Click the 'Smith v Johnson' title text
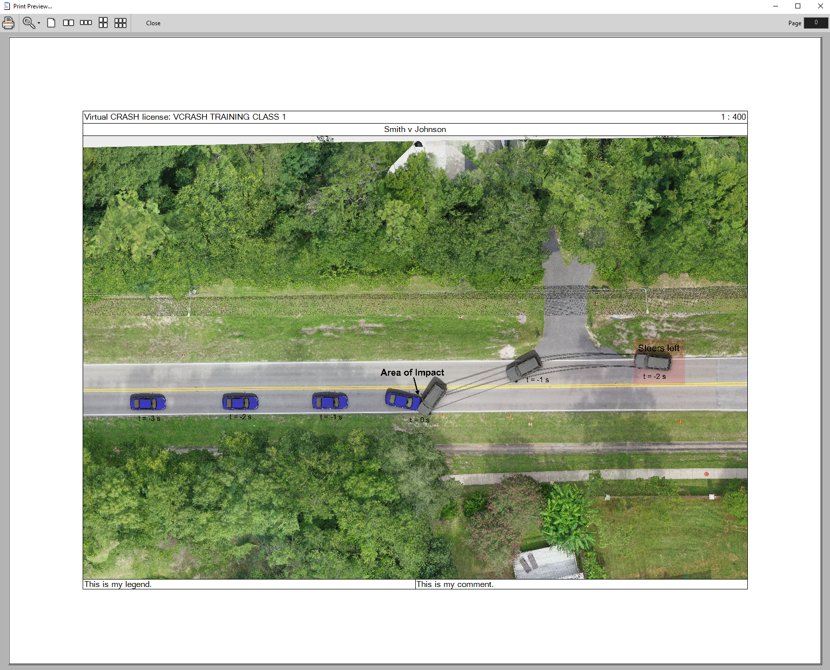This screenshot has width=830, height=670. pyautogui.click(x=415, y=130)
